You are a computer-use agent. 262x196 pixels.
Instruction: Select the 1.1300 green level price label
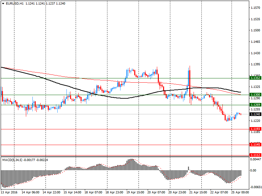255,95
